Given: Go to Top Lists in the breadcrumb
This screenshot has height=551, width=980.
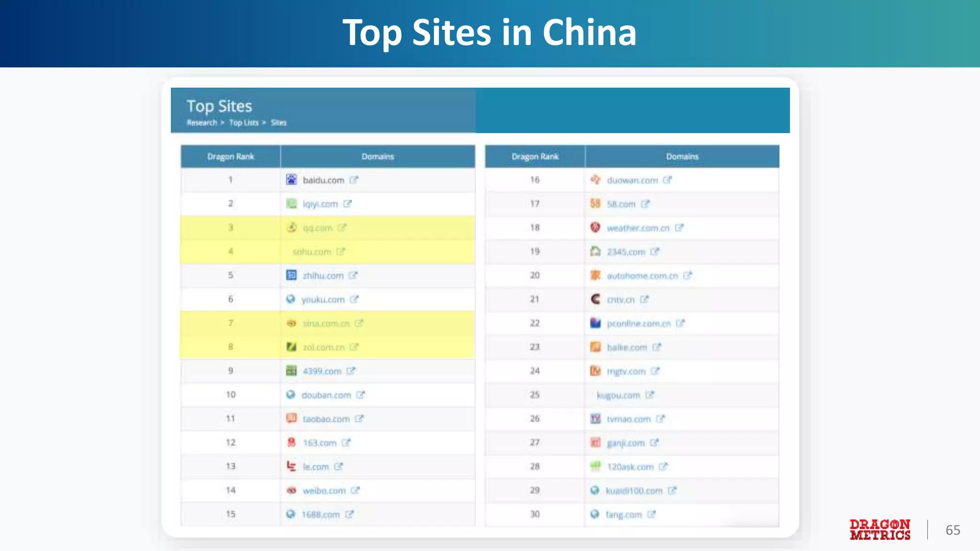Looking at the screenshot, I should [244, 123].
